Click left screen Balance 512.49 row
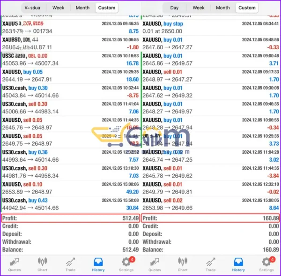Viewport: 281px width, 276px height. [70, 250]
